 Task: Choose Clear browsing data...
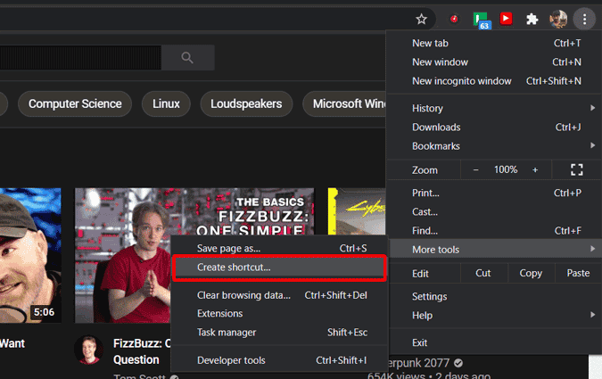(x=279, y=295)
